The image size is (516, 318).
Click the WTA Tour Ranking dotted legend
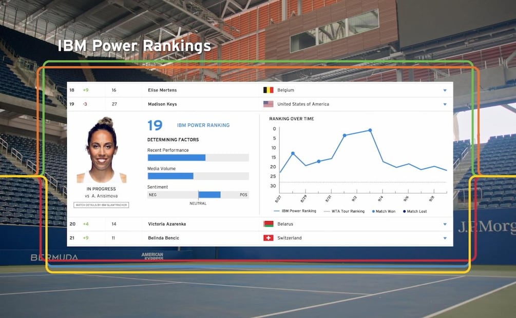[x=327, y=211]
